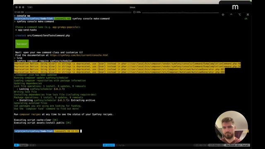265x149 pixels.
Task: Click the tmux window title
Action: (132, 7)
